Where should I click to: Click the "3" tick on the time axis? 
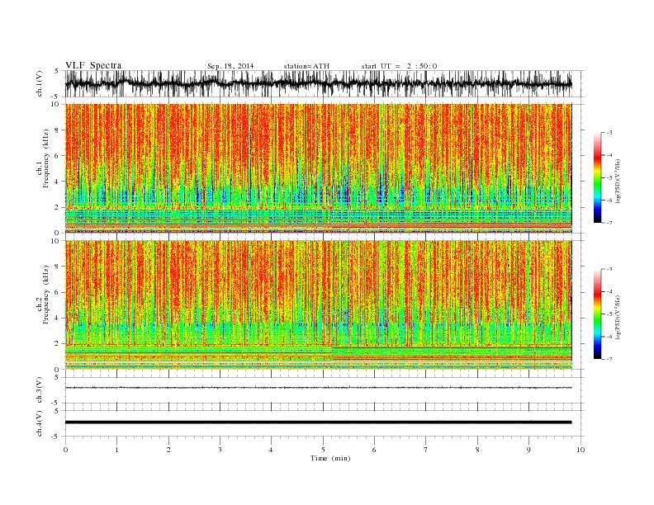[220, 450]
